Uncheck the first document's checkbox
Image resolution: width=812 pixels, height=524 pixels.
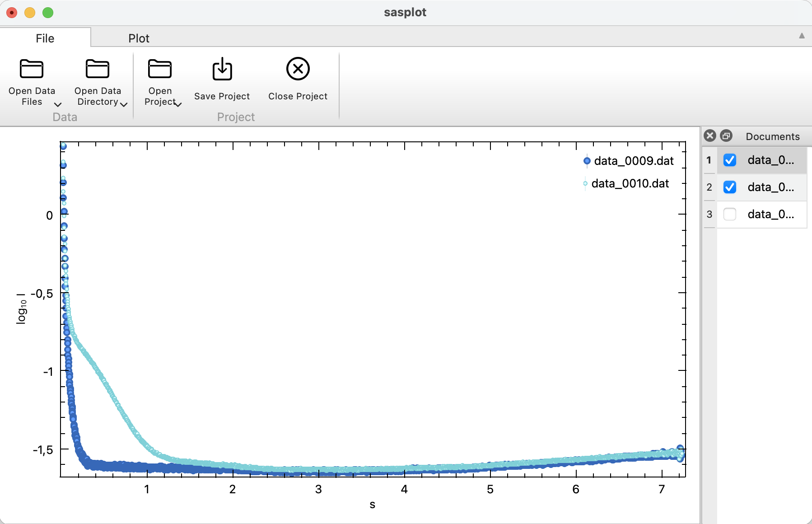point(729,160)
